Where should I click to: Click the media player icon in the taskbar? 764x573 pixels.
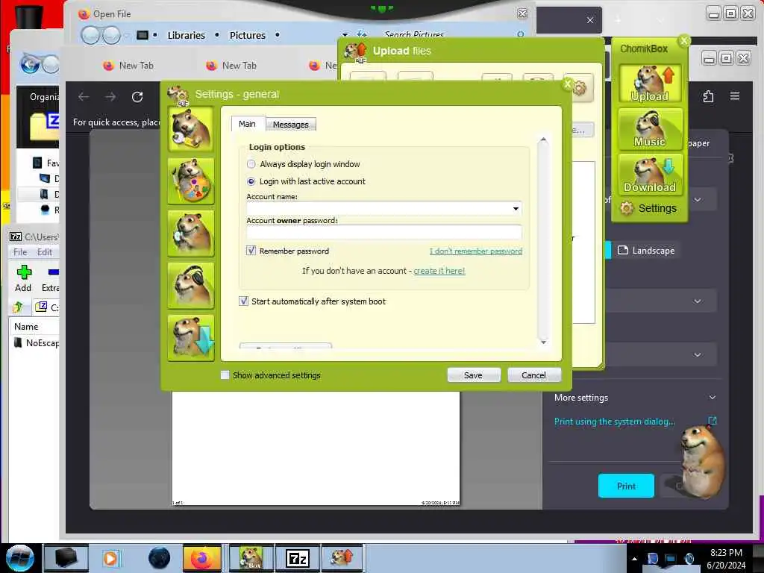coord(111,558)
